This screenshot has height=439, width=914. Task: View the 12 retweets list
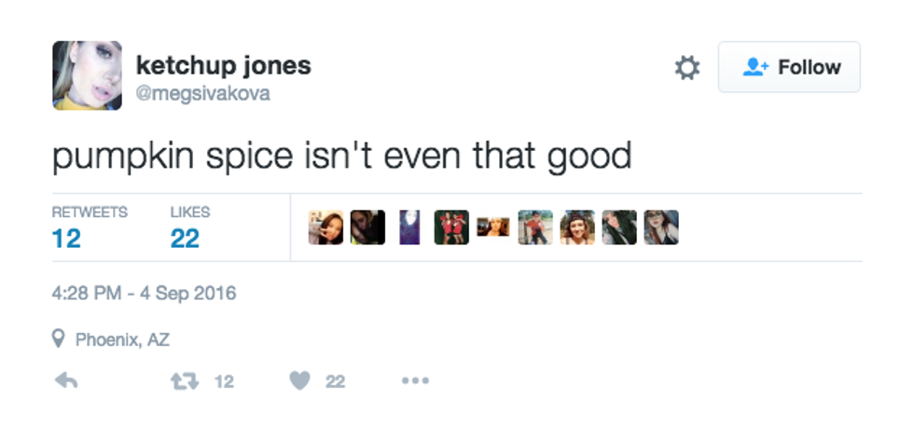pos(89,227)
